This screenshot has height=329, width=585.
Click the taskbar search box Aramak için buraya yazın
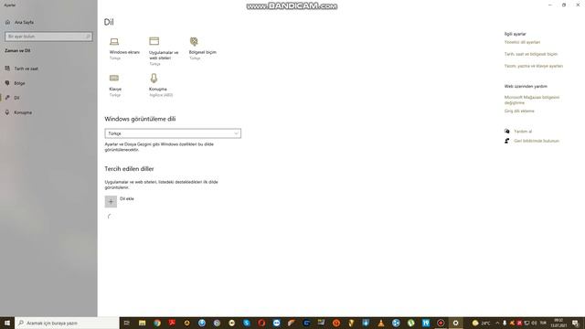click(67, 323)
